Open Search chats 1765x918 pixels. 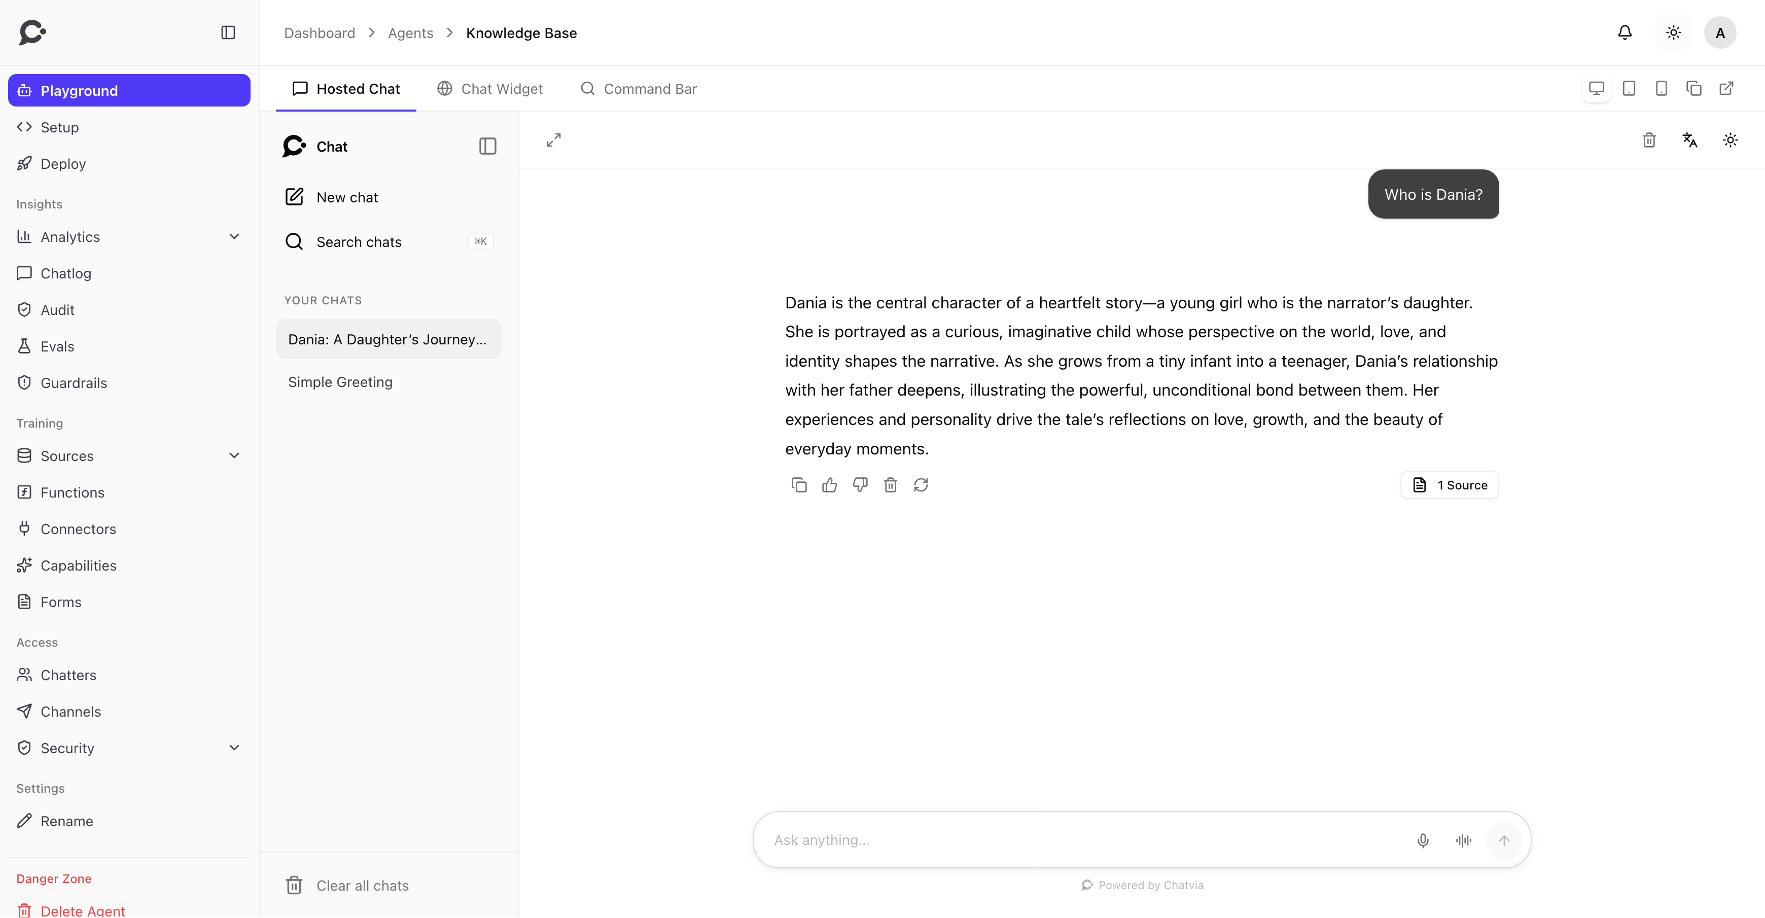pos(389,242)
